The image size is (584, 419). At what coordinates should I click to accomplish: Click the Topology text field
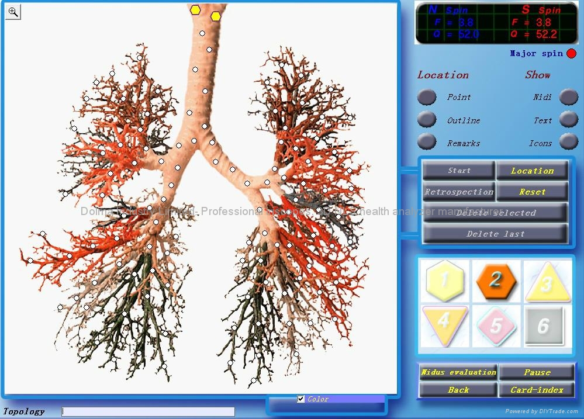[x=148, y=412]
